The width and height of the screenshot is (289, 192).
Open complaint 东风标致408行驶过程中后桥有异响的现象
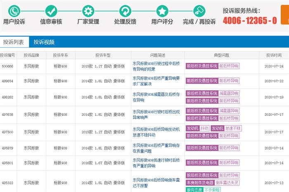[156, 66]
